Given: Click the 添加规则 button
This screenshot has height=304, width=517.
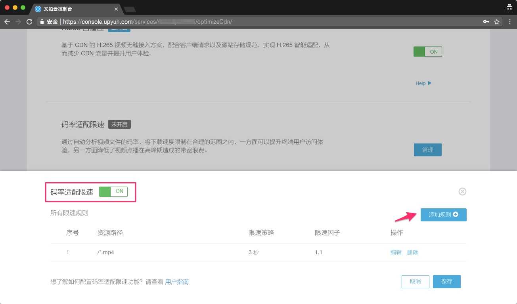Looking at the screenshot, I should tap(443, 215).
